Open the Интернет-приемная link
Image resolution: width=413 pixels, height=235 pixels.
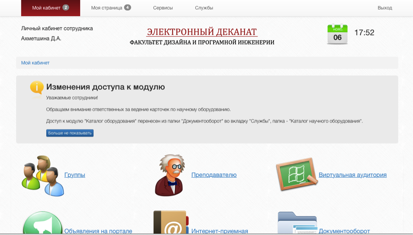(x=220, y=231)
